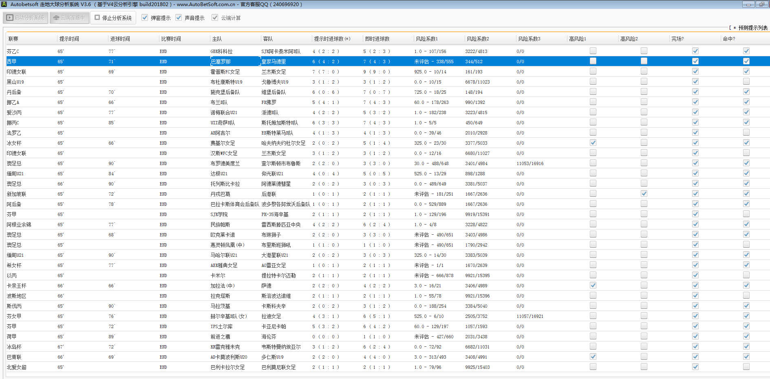
Task: Click the 提示时间 column header
Action: [69, 39]
